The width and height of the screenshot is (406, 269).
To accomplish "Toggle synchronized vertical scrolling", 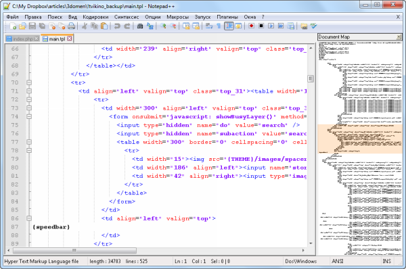I will point(186,26).
